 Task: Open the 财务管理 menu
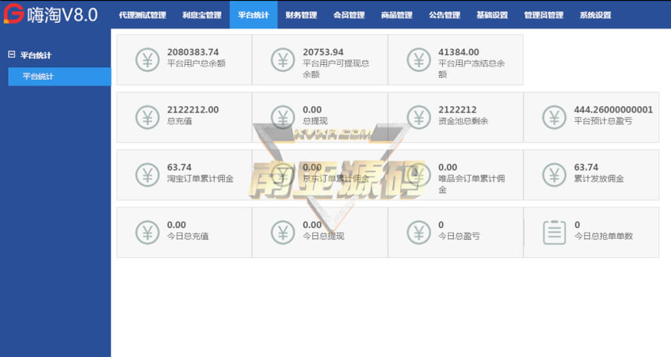pos(301,15)
